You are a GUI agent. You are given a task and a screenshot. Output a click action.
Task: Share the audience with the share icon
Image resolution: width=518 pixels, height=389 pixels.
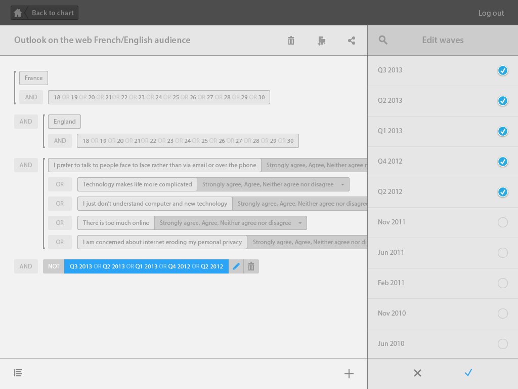[x=352, y=41]
